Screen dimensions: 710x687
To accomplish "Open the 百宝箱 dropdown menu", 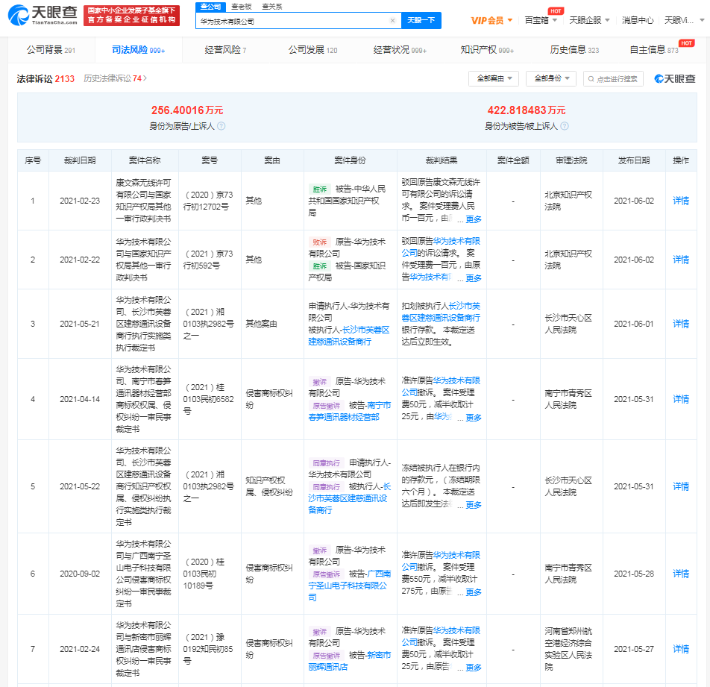I will 540,20.
